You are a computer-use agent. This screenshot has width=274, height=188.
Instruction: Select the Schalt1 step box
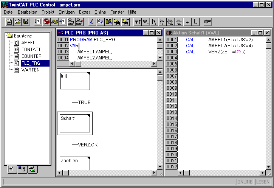click(x=75, y=123)
